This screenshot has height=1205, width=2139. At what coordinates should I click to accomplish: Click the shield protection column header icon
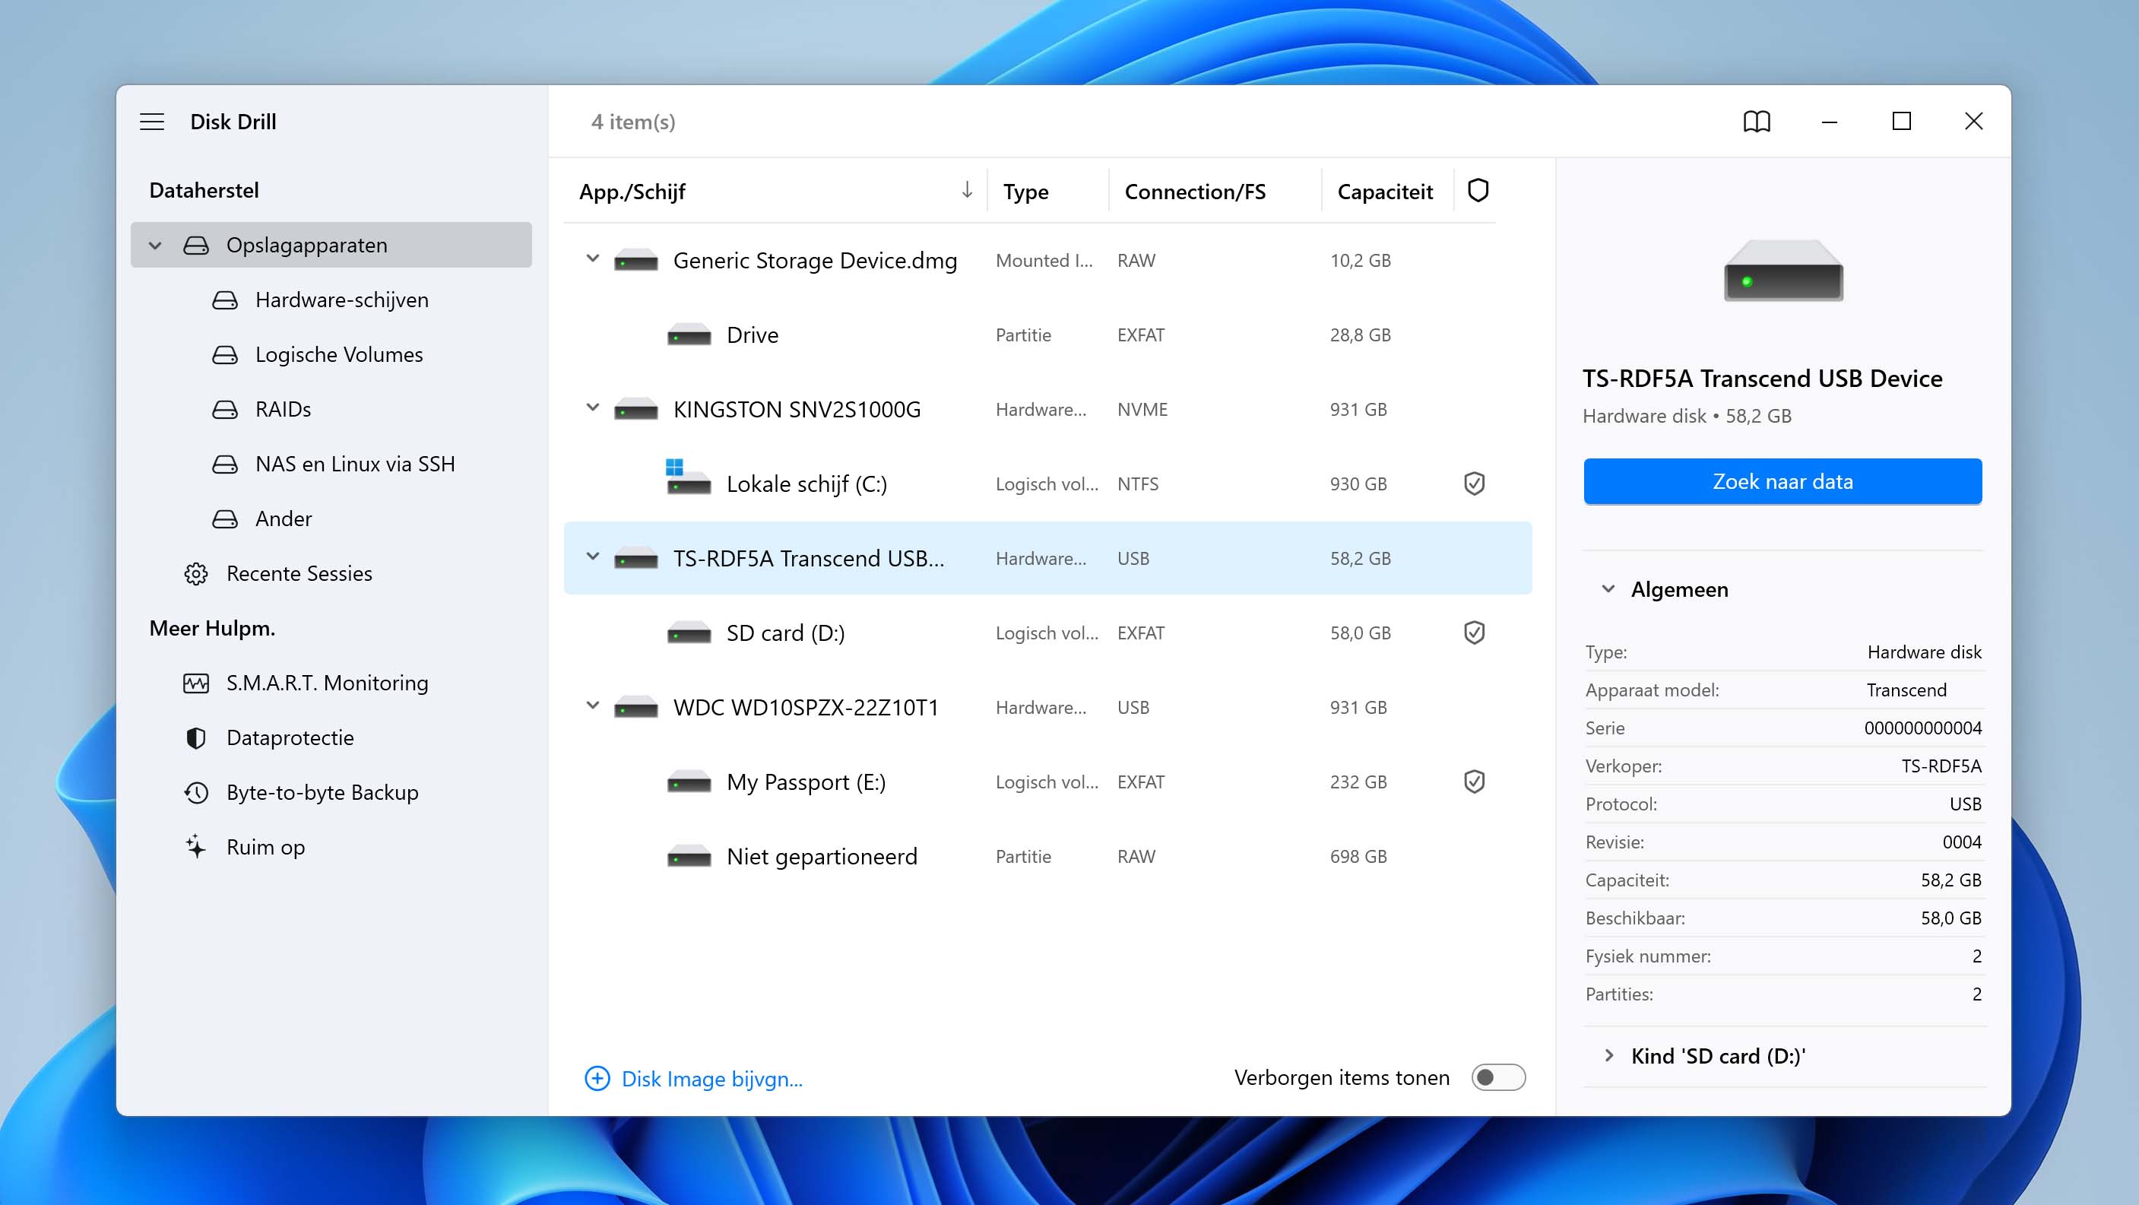[x=1478, y=191]
